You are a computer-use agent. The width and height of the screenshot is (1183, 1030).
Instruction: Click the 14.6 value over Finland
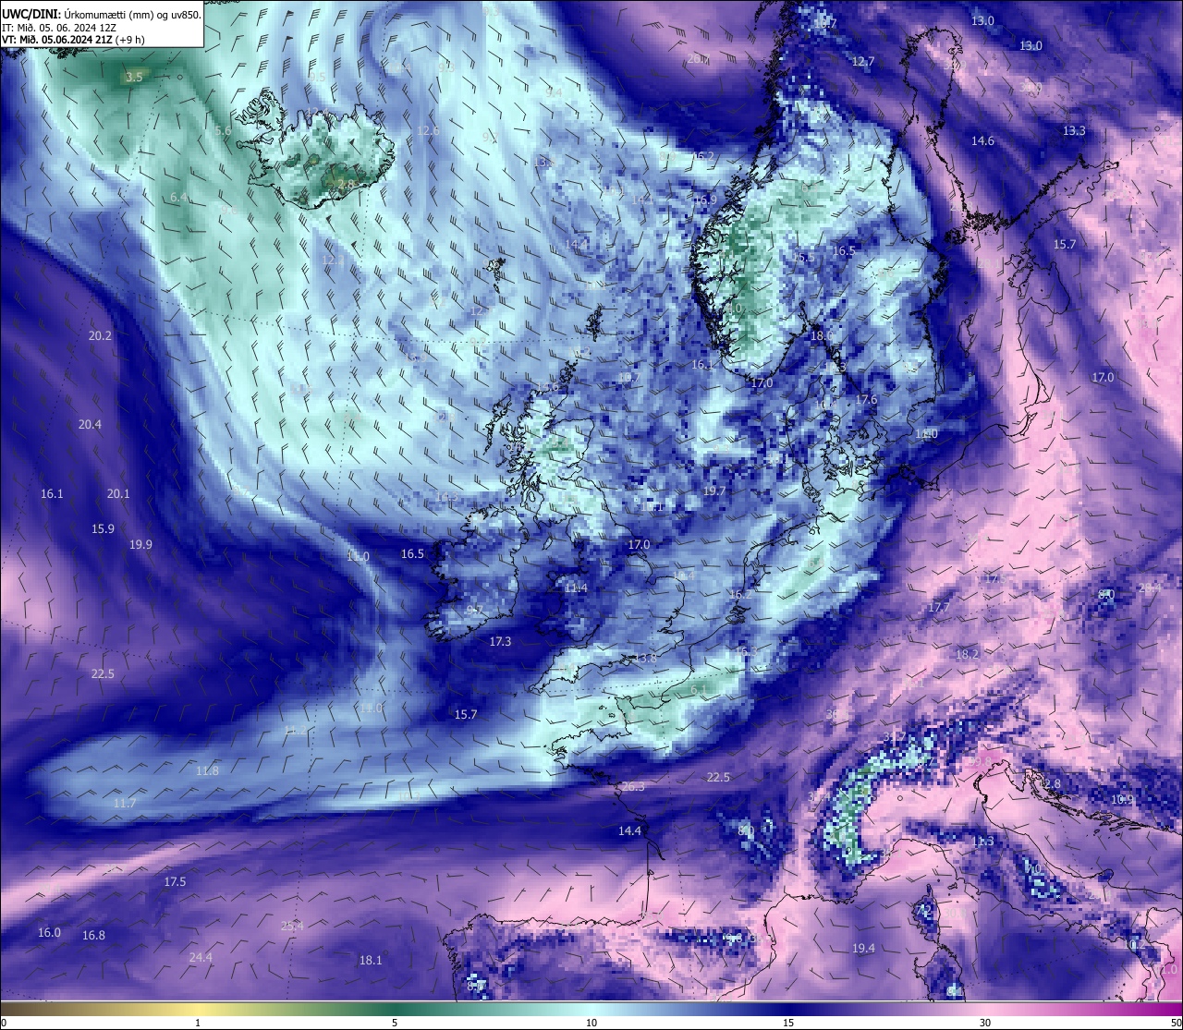point(982,141)
